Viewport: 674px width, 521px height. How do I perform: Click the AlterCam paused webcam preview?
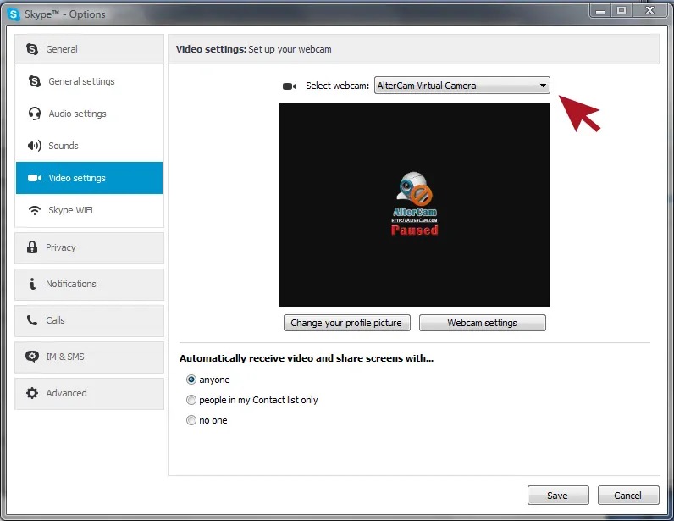pos(415,205)
